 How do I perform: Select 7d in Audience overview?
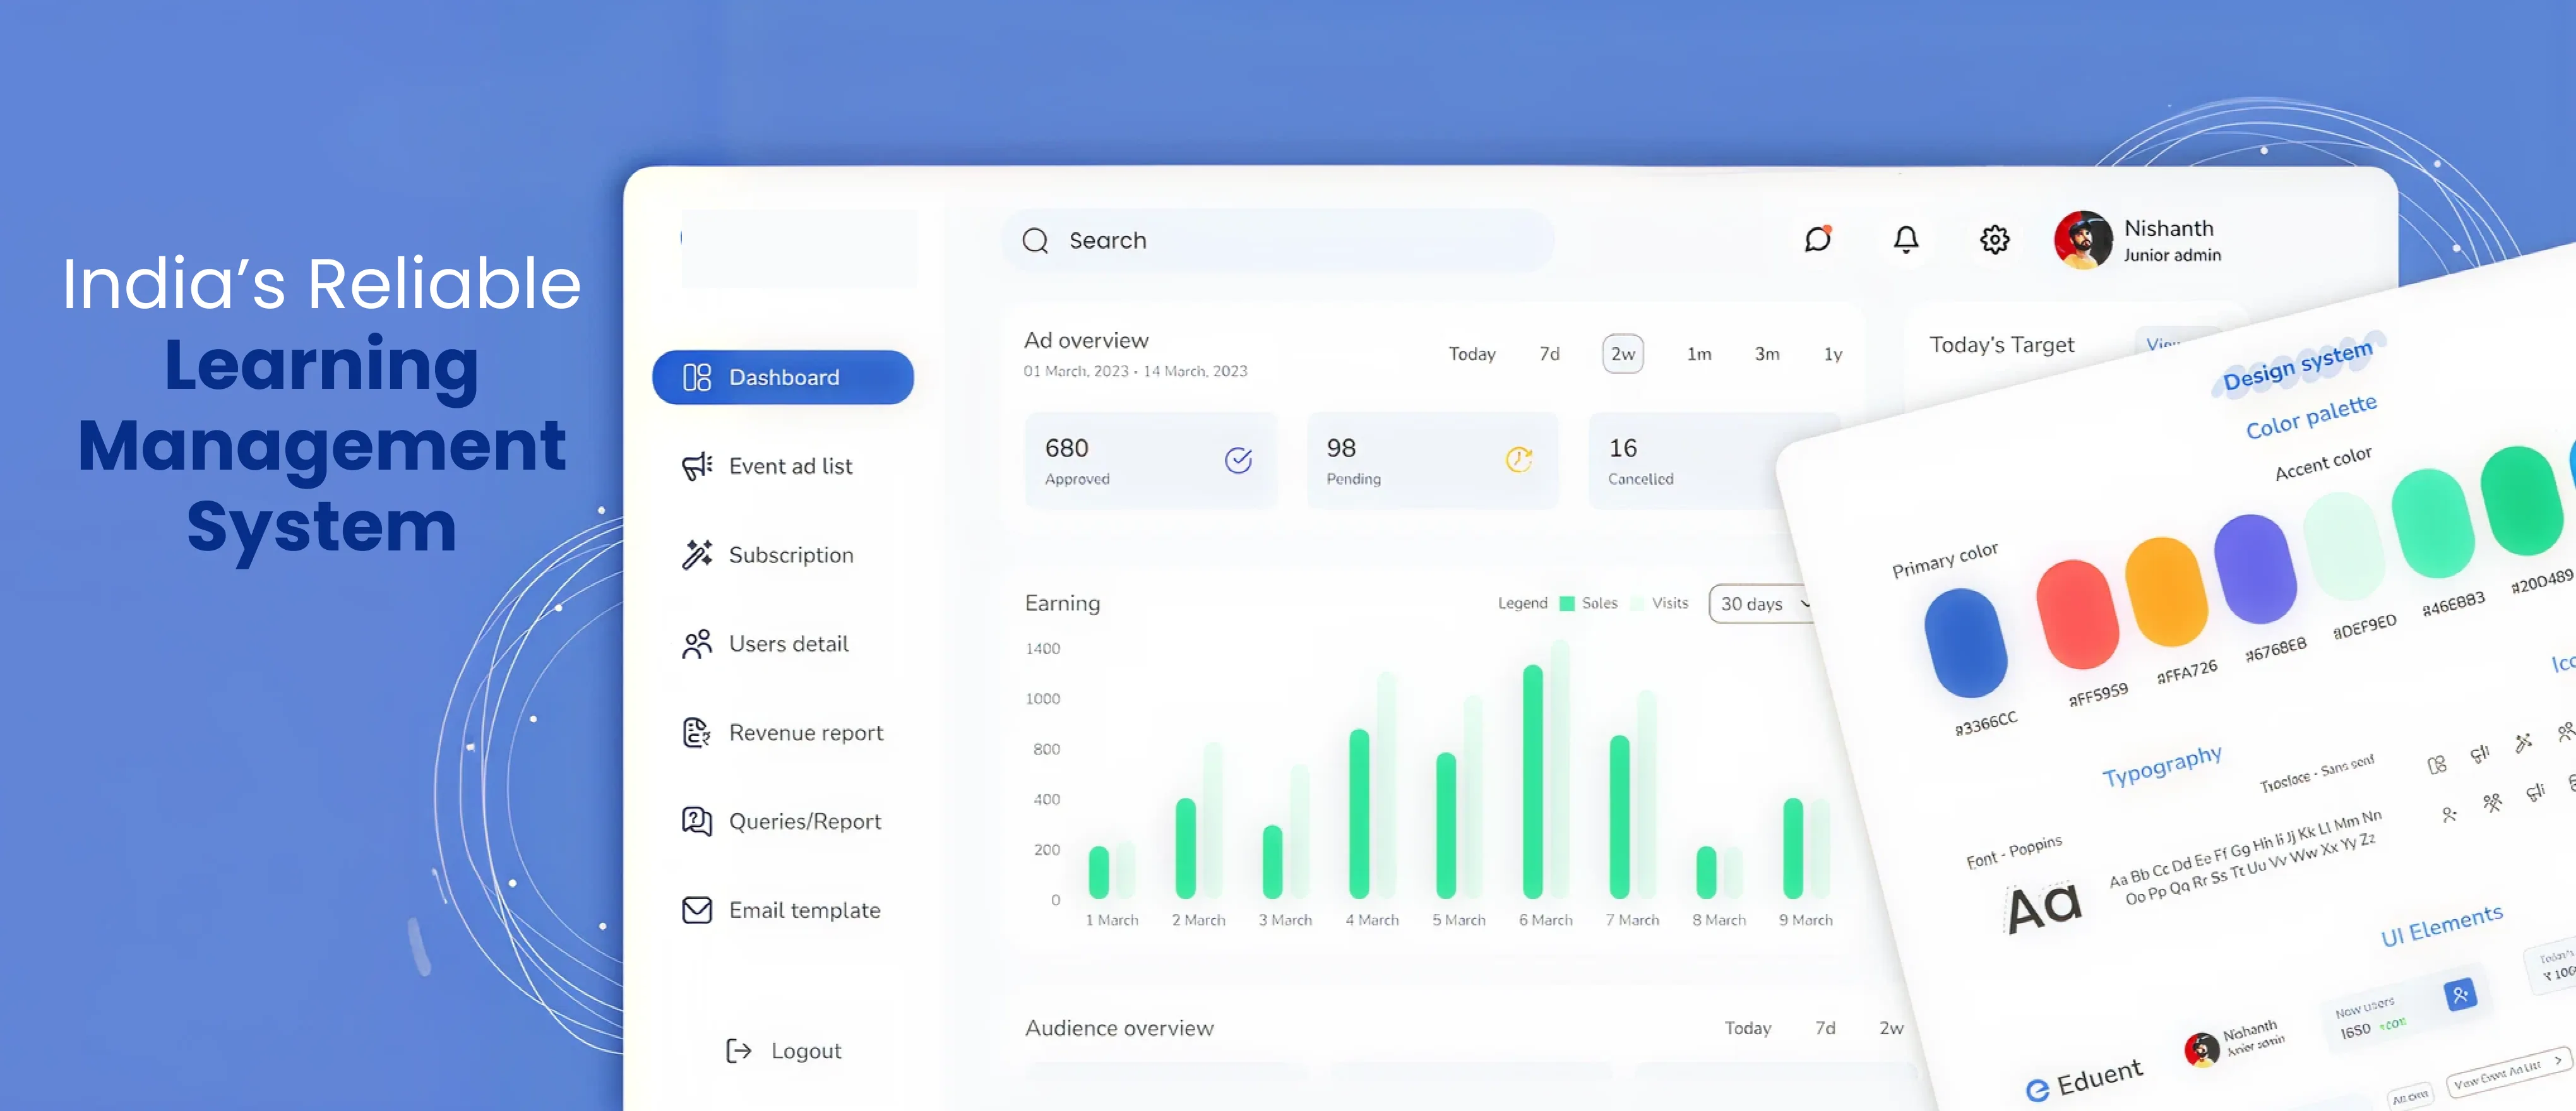1825,1028
